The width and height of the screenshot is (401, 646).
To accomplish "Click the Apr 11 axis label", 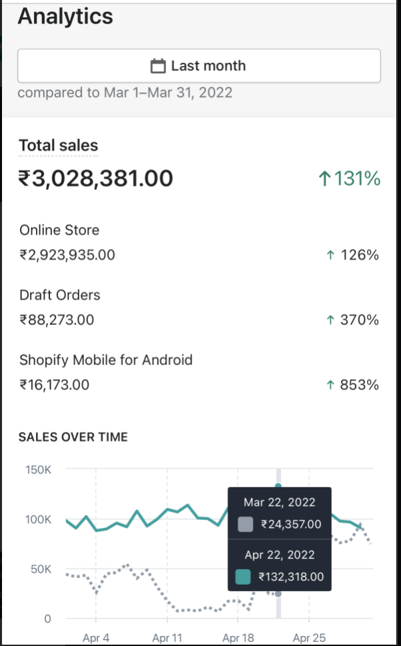I will [167, 638].
